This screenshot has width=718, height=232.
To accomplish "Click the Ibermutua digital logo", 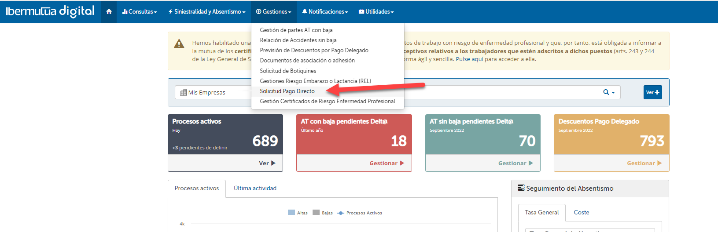I will tap(50, 11).
